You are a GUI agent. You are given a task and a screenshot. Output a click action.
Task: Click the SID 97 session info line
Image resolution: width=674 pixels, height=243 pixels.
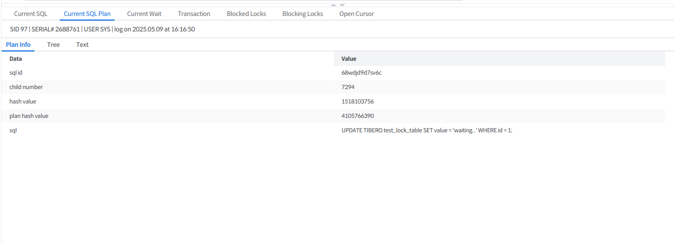102,29
